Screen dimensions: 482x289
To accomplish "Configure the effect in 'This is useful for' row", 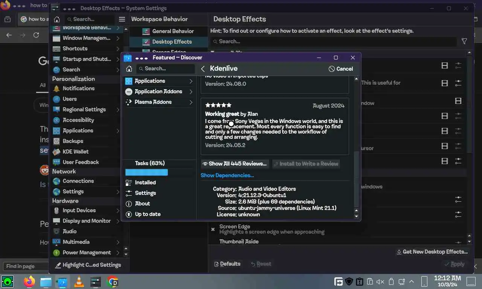I will [458, 83].
